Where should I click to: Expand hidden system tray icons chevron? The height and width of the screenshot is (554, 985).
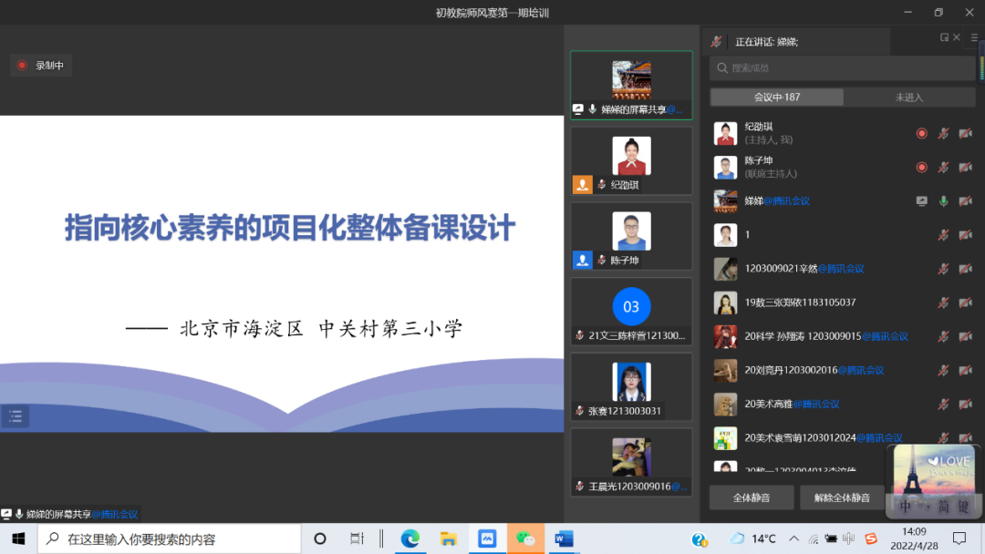[x=794, y=539]
